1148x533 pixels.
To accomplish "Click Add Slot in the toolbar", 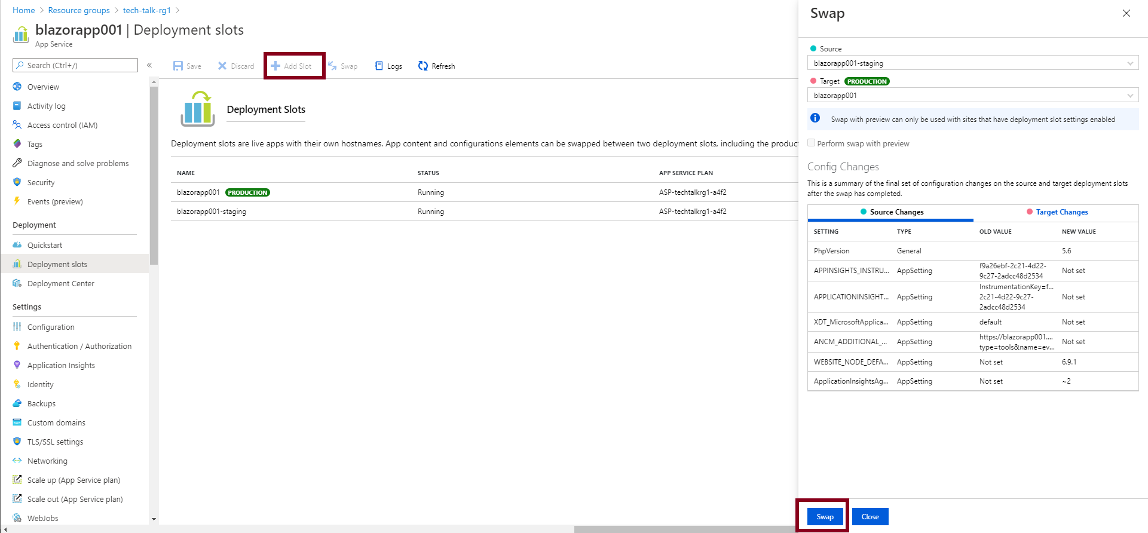I will click(x=292, y=66).
